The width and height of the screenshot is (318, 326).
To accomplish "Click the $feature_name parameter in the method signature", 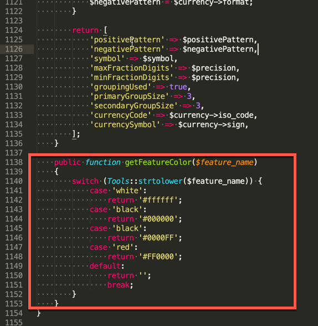I will 224,162.
